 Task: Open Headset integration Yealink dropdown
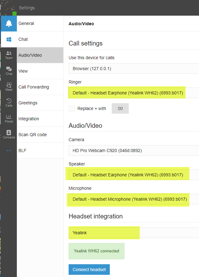coord(134,233)
